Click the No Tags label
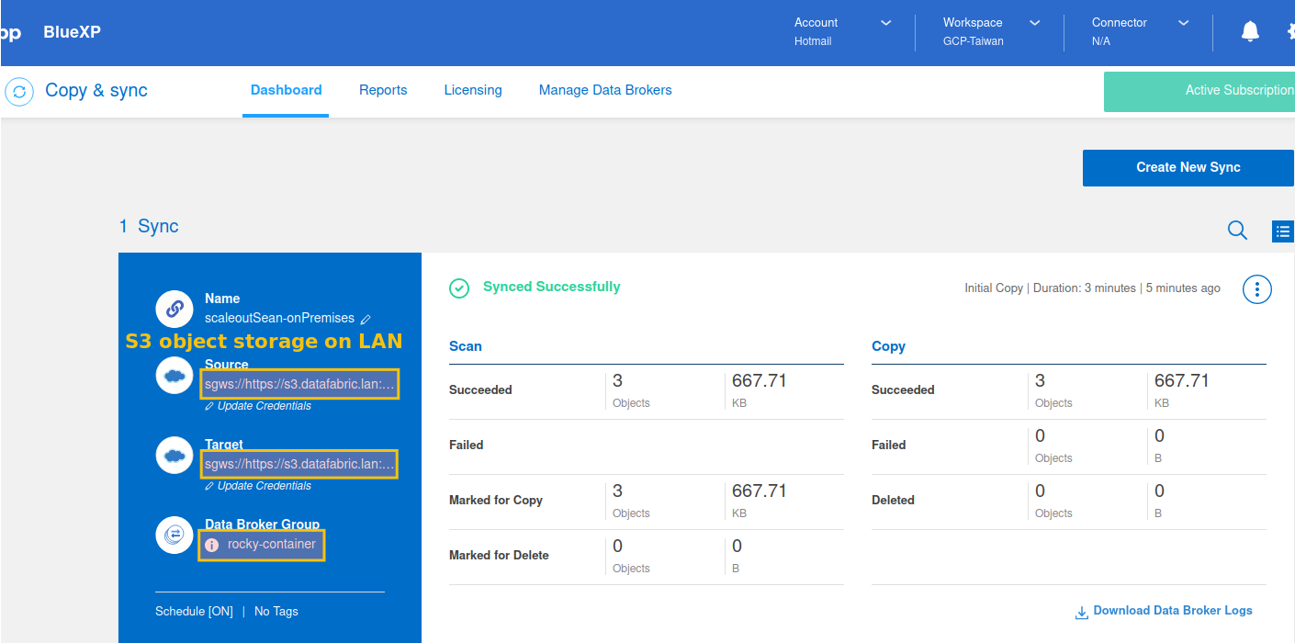The width and height of the screenshot is (1295, 643). click(276, 611)
